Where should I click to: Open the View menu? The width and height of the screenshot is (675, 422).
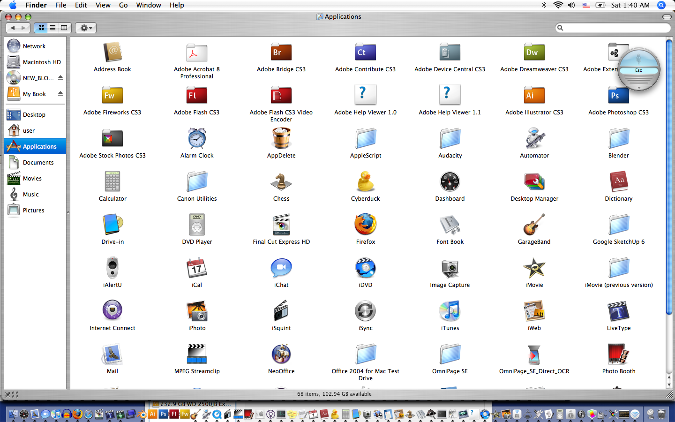pyautogui.click(x=103, y=5)
